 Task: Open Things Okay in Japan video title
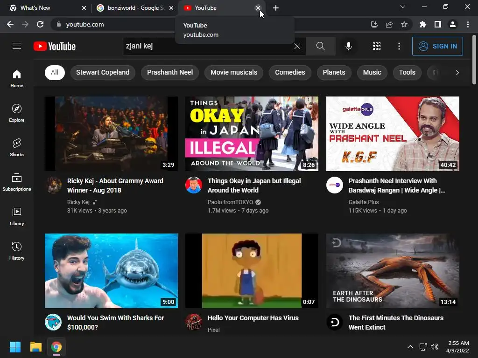click(x=254, y=186)
